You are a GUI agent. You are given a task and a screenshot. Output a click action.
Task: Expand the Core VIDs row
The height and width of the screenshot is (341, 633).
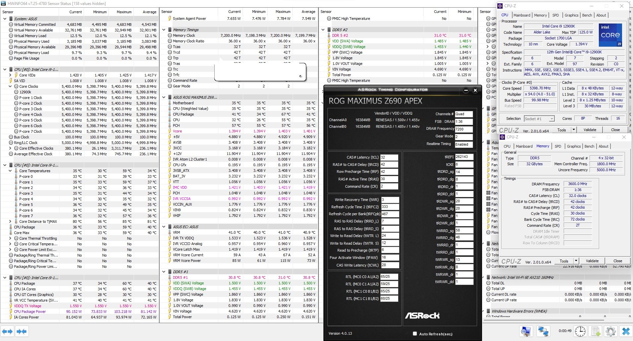[10, 75]
